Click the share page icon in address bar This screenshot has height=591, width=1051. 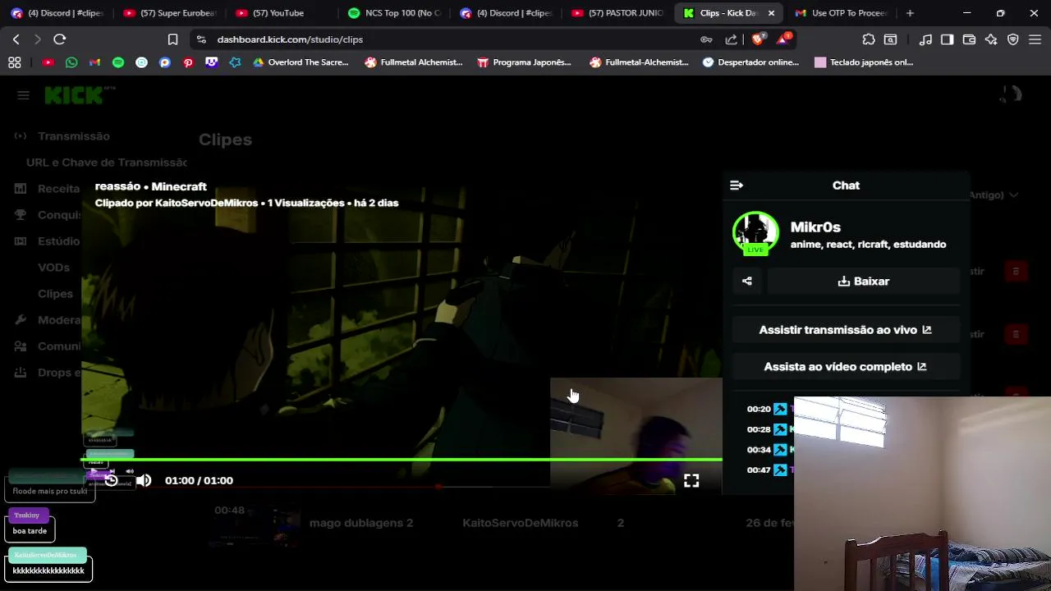731,39
